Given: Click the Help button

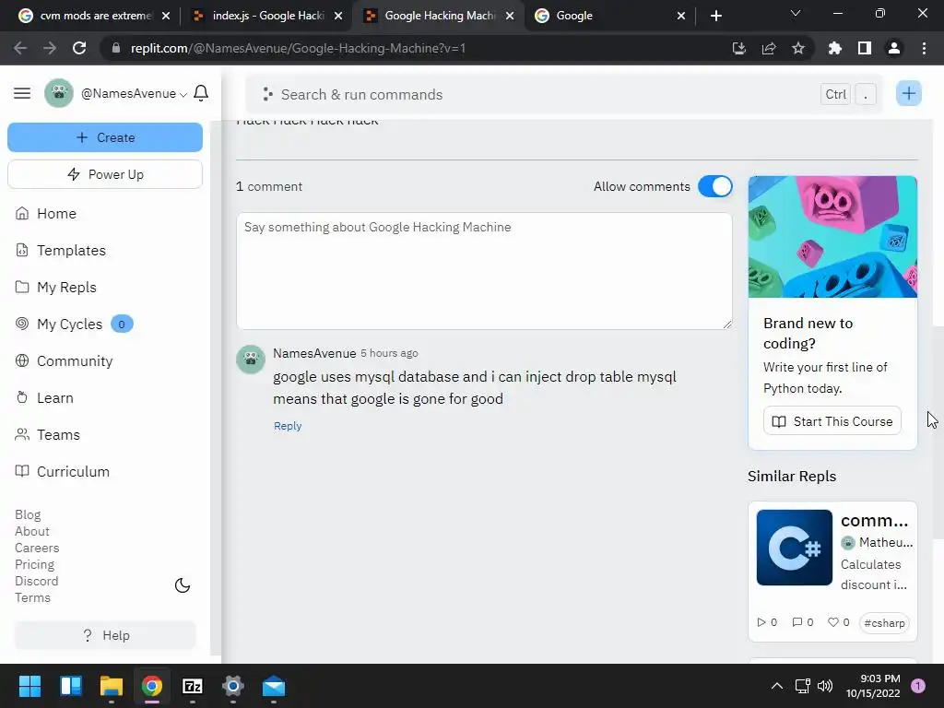Looking at the screenshot, I should [105, 635].
